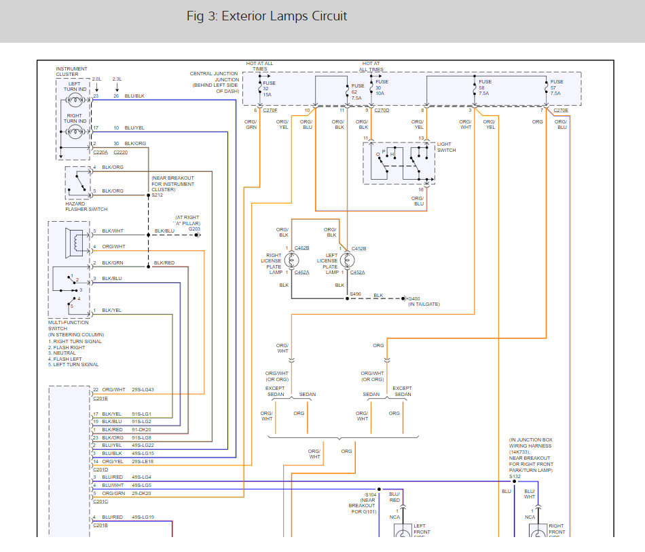Click the Fuse 57 7.5A symbol

pos(547,87)
